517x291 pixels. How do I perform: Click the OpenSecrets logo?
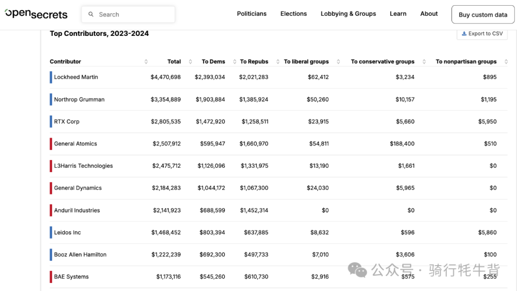(36, 14)
